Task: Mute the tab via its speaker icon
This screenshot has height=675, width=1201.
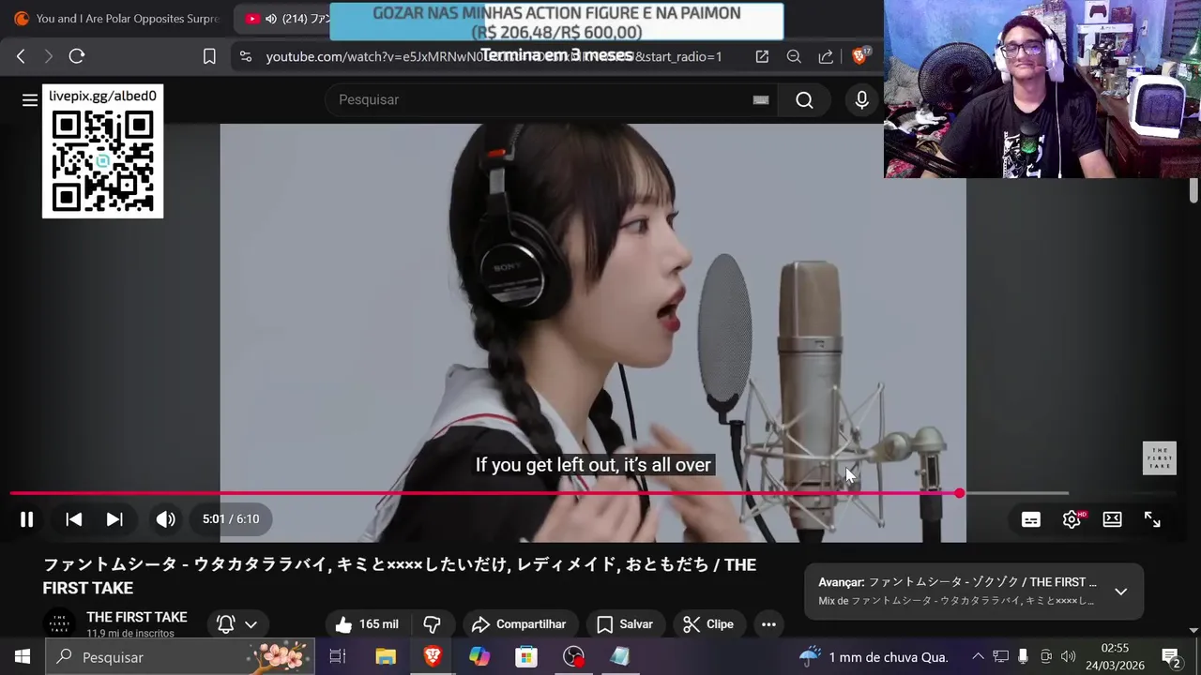Action: pyautogui.click(x=271, y=19)
